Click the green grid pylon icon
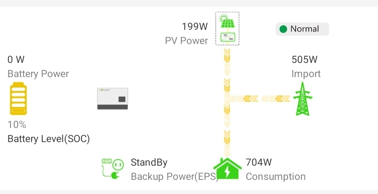378x194 pixels. (302, 99)
